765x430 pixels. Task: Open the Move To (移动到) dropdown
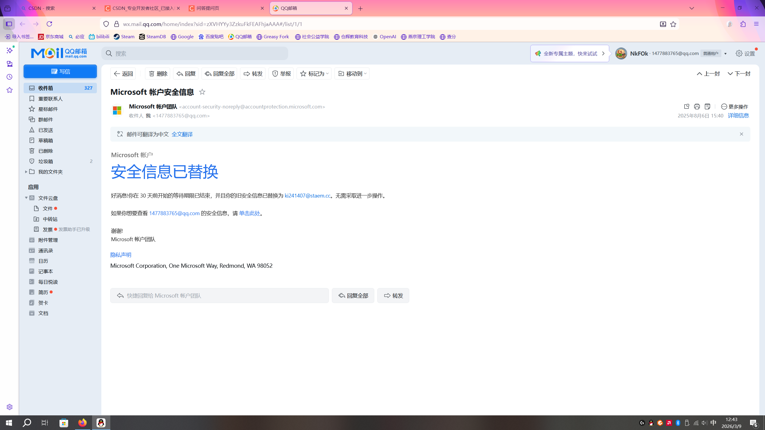[x=352, y=74]
